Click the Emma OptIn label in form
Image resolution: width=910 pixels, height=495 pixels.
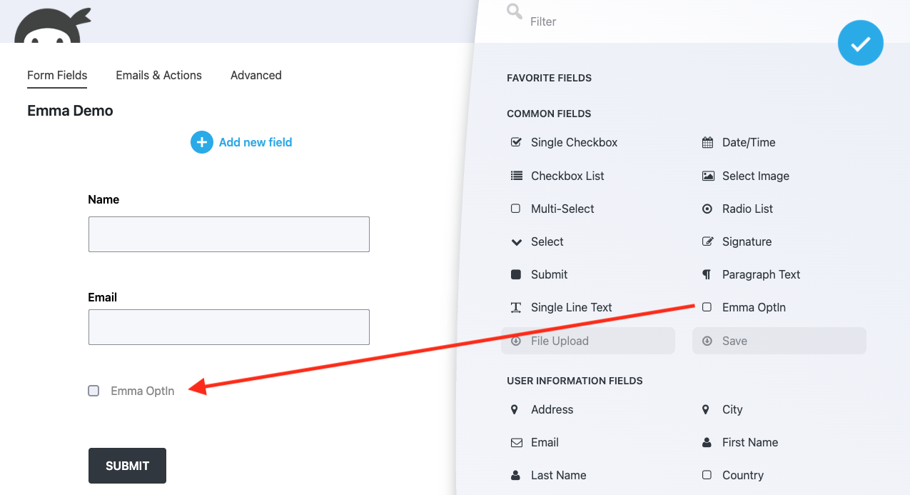point(143,391)
